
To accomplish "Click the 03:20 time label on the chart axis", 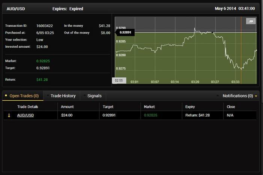I will (195, 82).
